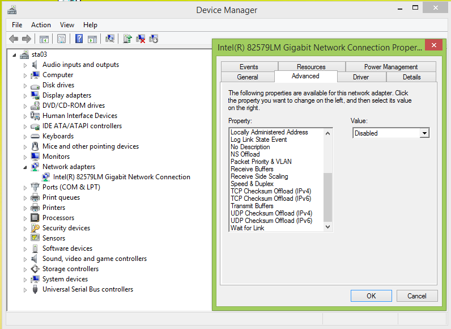Open the Action menu

click(41, 25)
